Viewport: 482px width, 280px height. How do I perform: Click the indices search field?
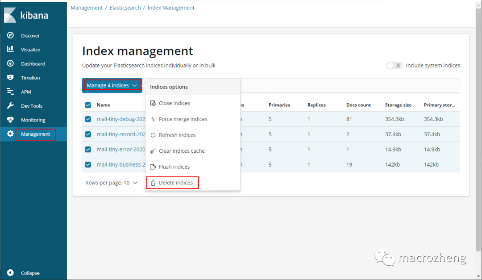[x=350, y=85]
